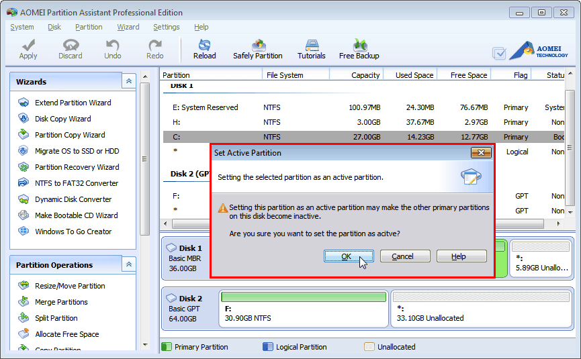The height and width of the screenshot is (359, 581).
Task: Click the Apply checkmark toolbar icon
Action: (x=28, y=45)
